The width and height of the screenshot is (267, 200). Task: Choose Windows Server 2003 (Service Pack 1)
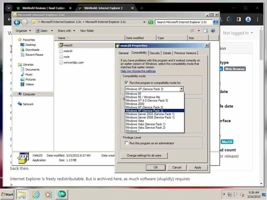pyautogui.click(x=155, y=114)
